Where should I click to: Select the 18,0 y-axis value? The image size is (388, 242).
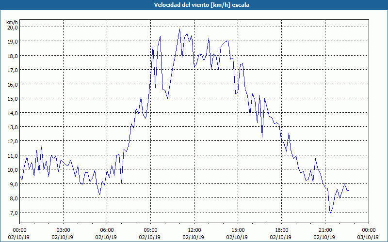point(13,56)
